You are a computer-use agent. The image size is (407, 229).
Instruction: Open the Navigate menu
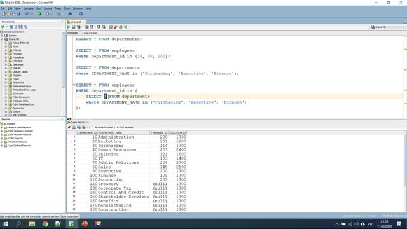pyautogui.click(x=29, y=8)
